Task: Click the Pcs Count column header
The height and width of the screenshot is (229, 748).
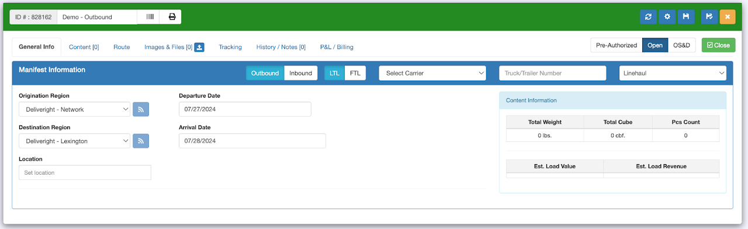Action: tap(685, 122)
